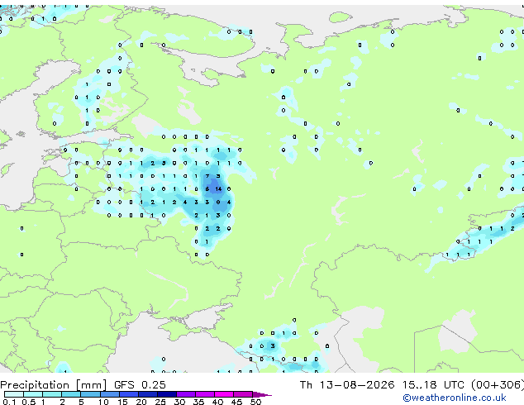
Task: Click the 7 mm value above the 8
Action: (x=207, y=176)
